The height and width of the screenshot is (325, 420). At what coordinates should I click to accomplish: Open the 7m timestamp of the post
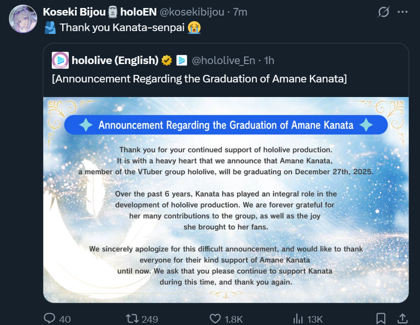pos(240,12)
